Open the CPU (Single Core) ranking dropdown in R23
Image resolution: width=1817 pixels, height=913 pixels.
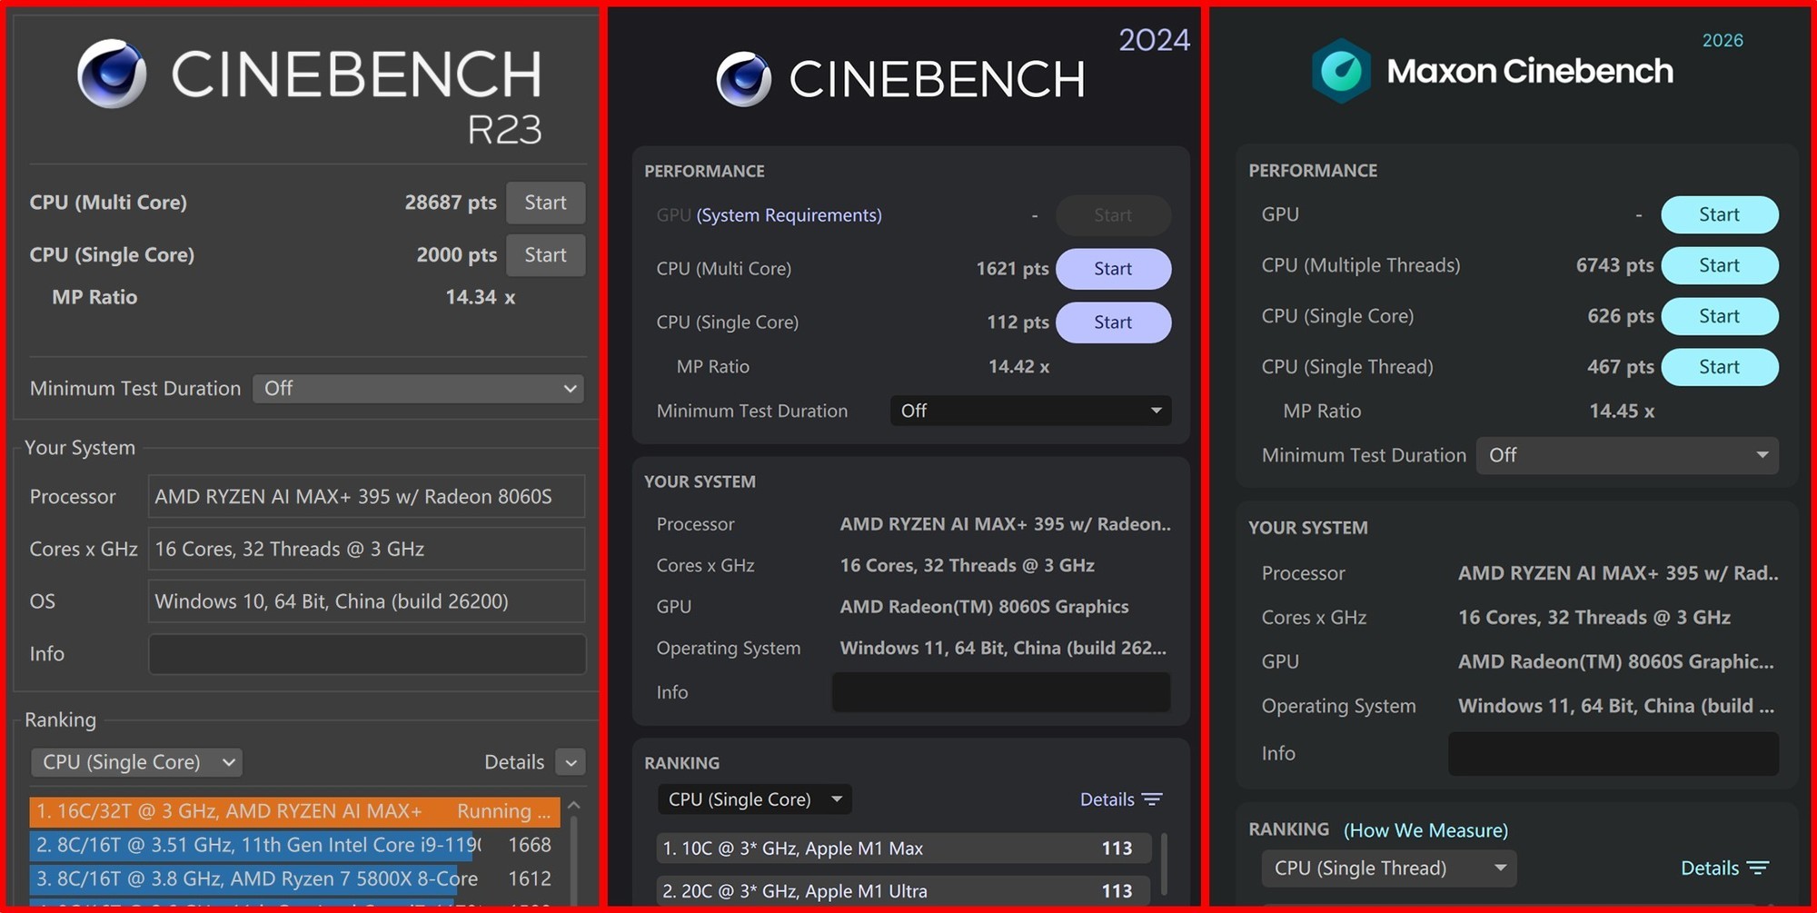coord(136,762)
